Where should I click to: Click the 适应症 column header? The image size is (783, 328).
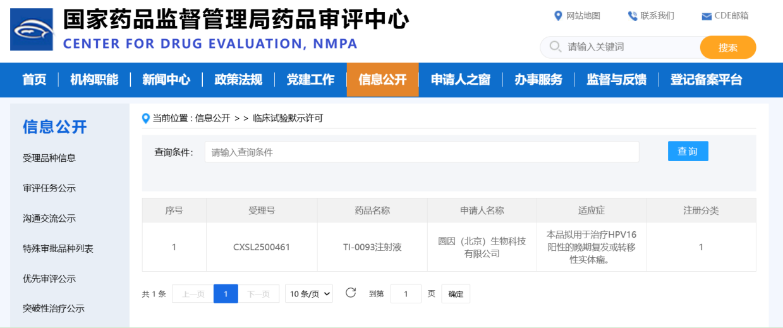592,210
